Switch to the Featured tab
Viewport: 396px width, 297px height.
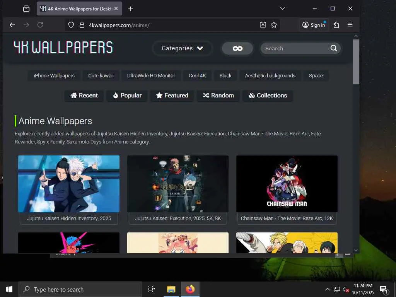172,96
